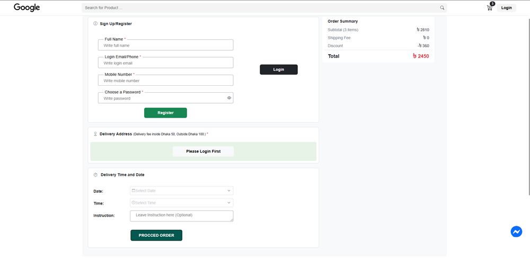
Task: Click the Delivery Time clock icon
Action: [x=95, y=175]
